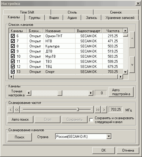Viewport: 142px width, 157px height.
Task: Move selected channel down with v button
Action: [132, 65]
